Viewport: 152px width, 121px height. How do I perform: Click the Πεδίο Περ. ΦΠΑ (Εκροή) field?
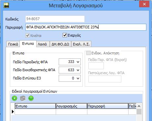96,66
